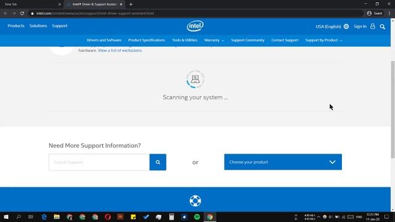
Task: Click the Guest profile avatar
Action: click(369, 14)
